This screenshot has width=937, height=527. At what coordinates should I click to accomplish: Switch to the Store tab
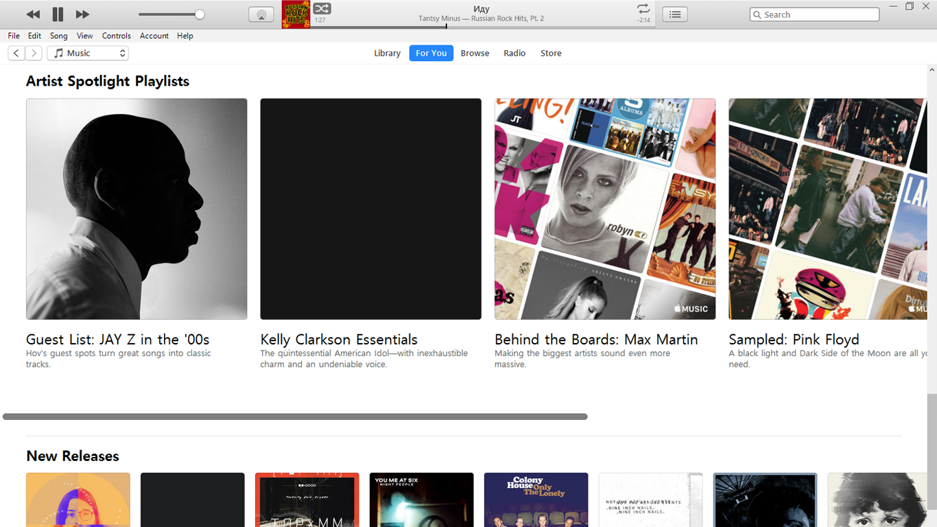pos(551,53)
